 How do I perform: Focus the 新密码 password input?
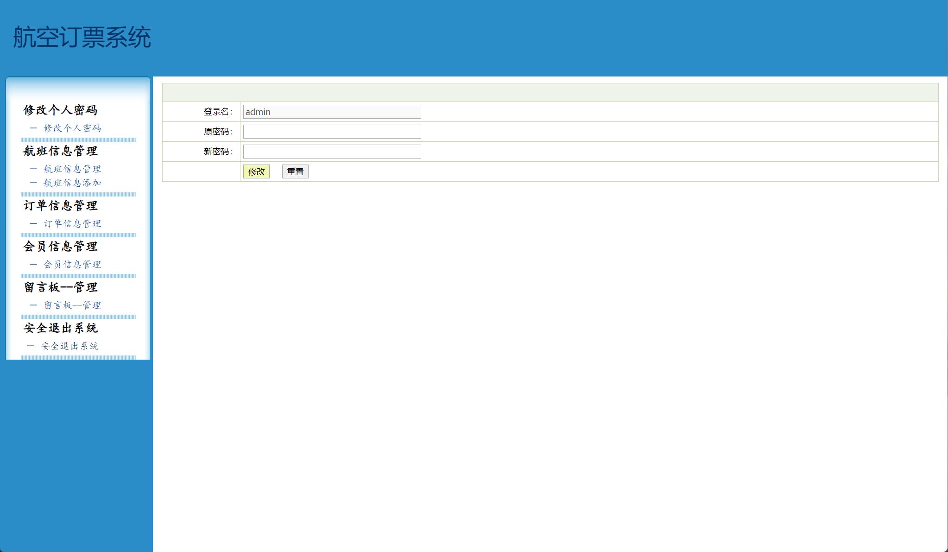pos(332,152)
